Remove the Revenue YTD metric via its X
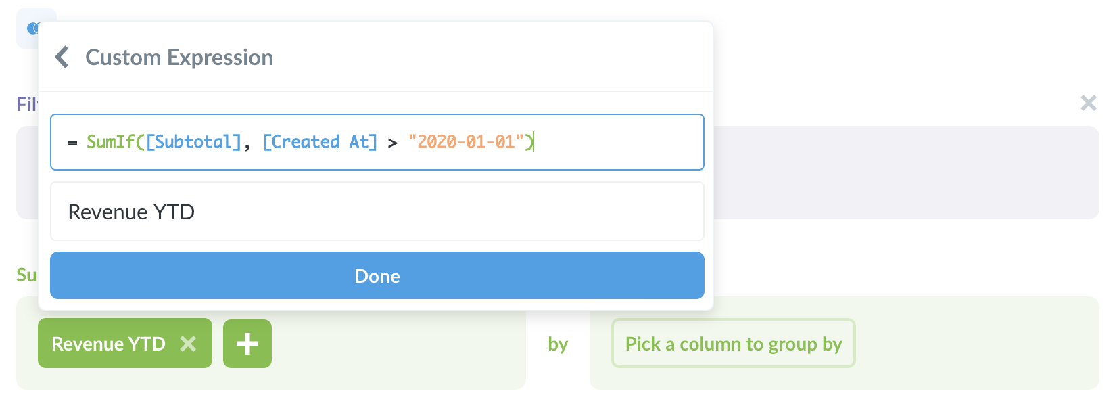 [188, 344]
